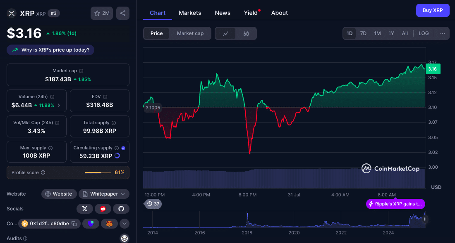Copy the XRP contract address
The height and width of the screenshot is (243, 455).
pos(75,223)
